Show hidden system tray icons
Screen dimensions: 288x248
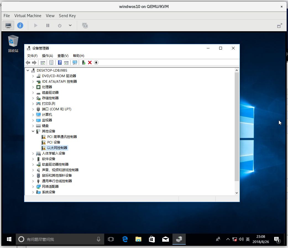click(x=228, y=239)
